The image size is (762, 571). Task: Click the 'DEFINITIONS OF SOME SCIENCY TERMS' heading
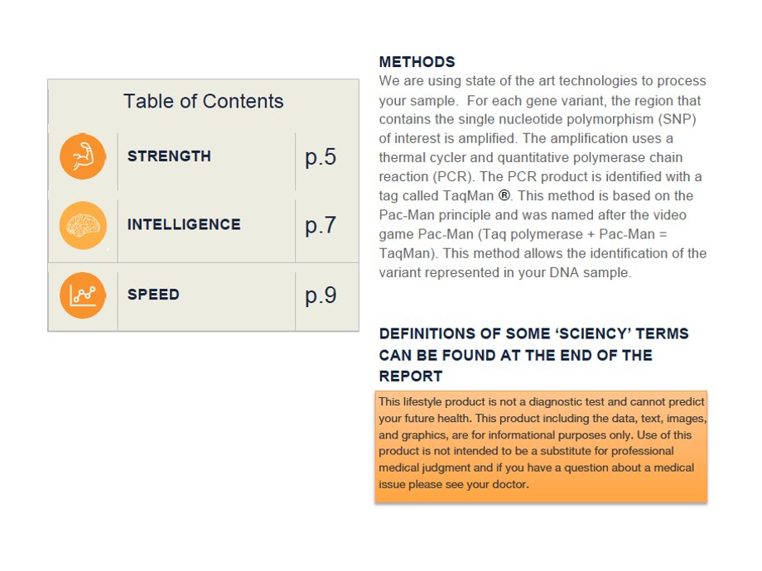[x=533, y=355]
